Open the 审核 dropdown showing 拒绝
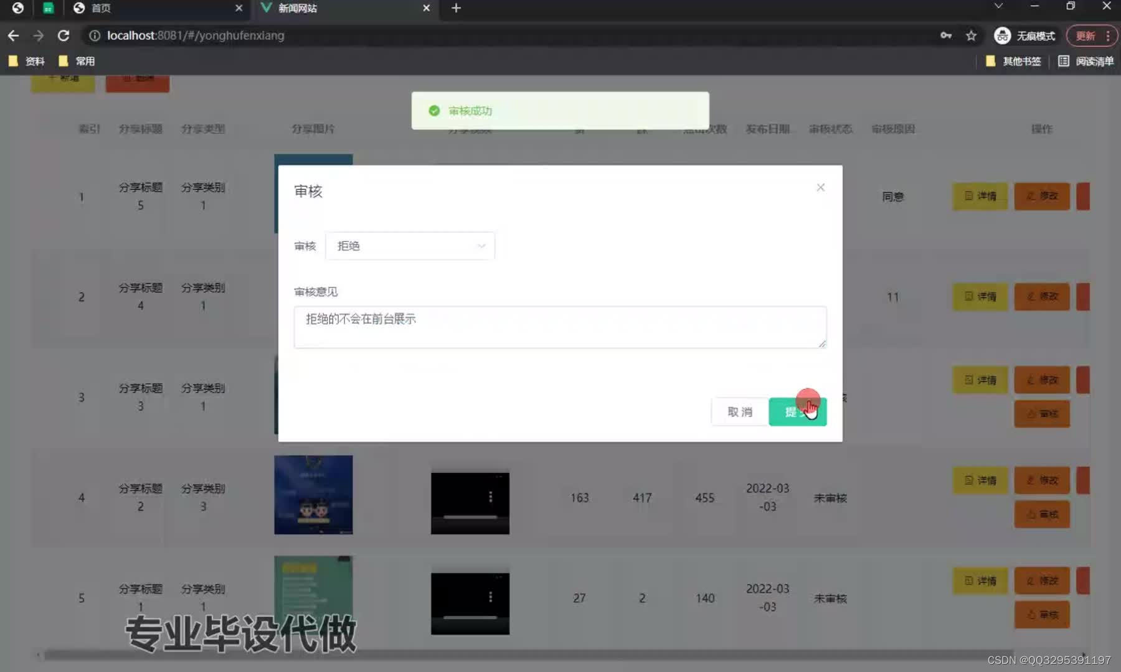The width and height of the screenshot is (1121, 672). coord(410,246)
